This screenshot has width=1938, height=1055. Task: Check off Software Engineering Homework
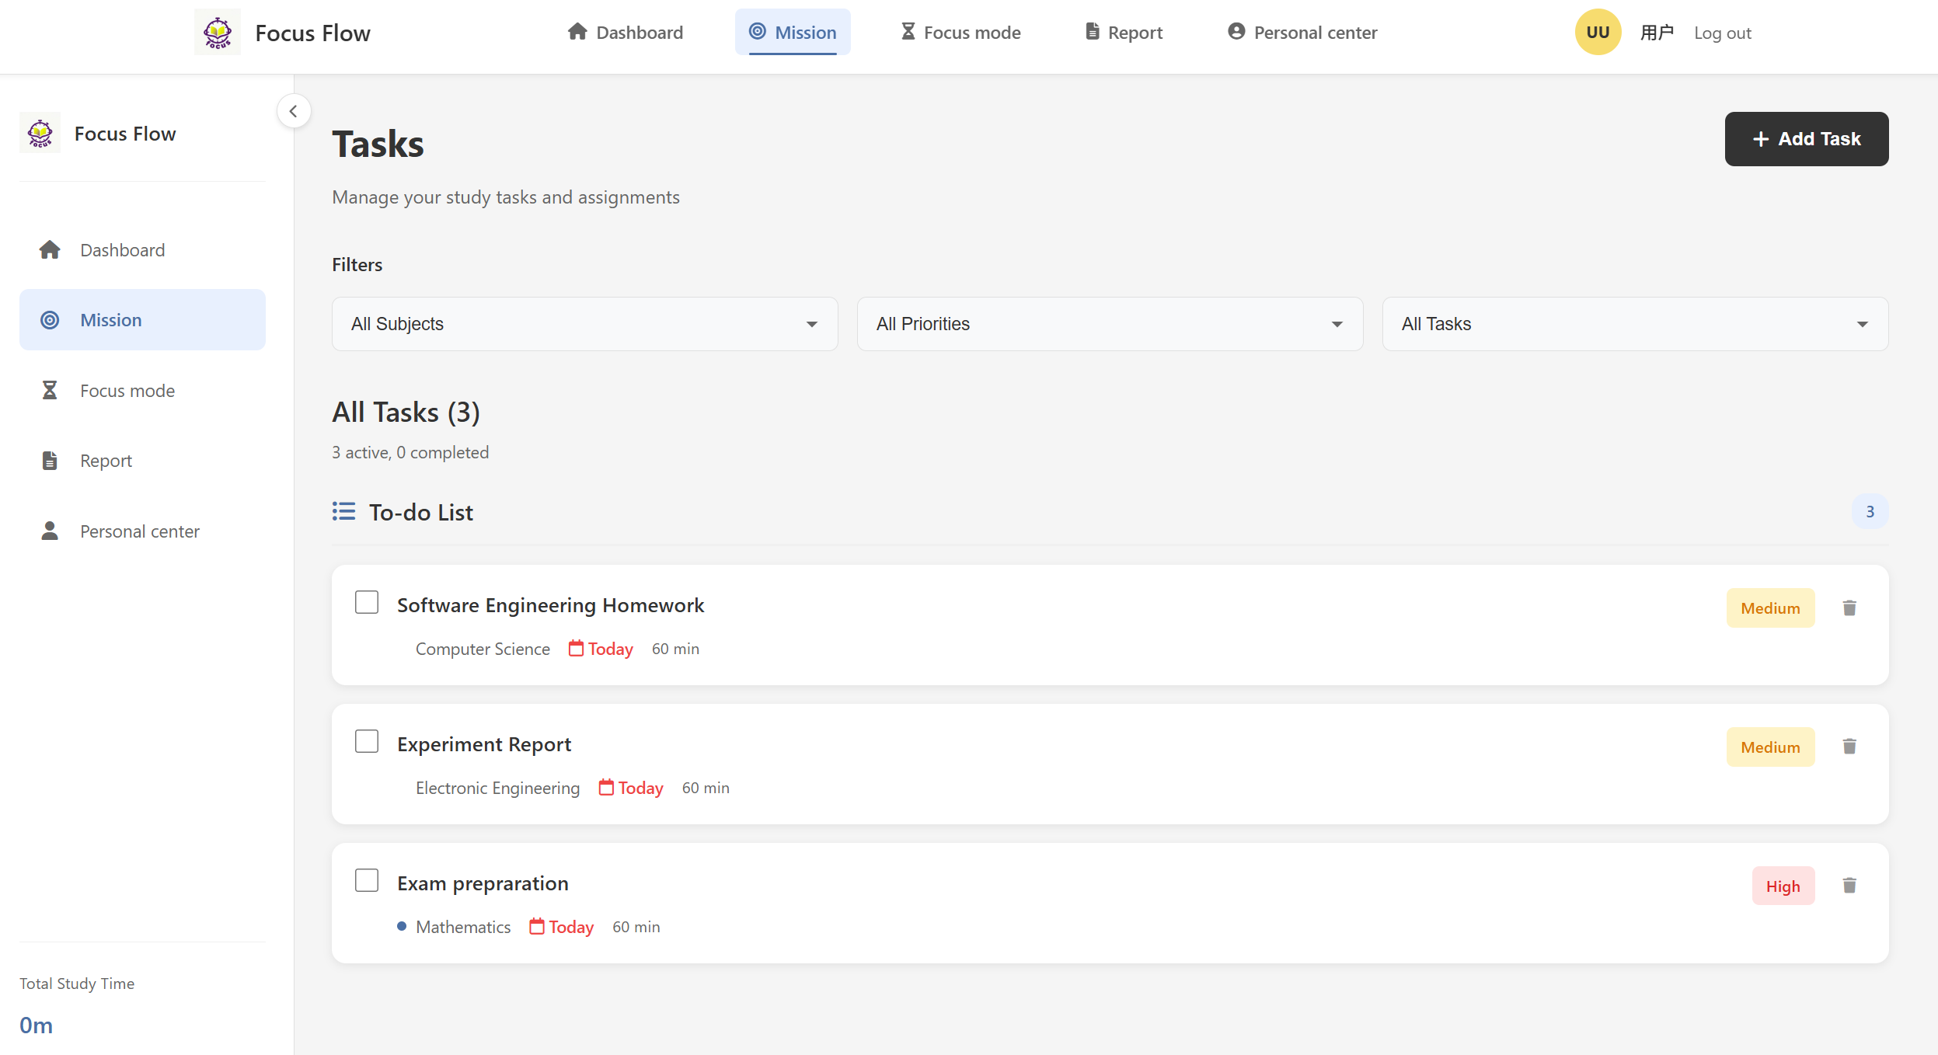[x=367, y=603]
